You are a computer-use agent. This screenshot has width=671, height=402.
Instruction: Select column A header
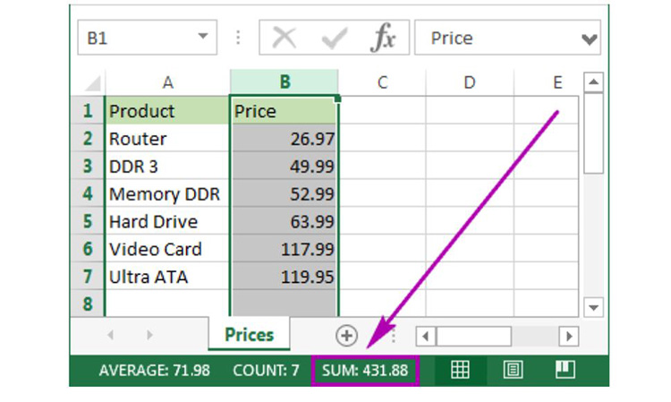(167, 82)
